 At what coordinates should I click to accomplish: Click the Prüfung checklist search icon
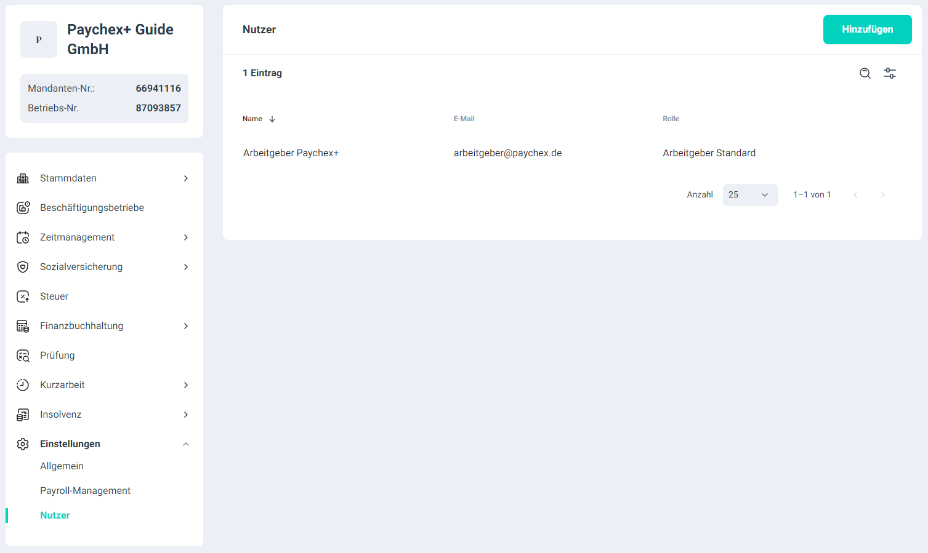click(23, 356)
